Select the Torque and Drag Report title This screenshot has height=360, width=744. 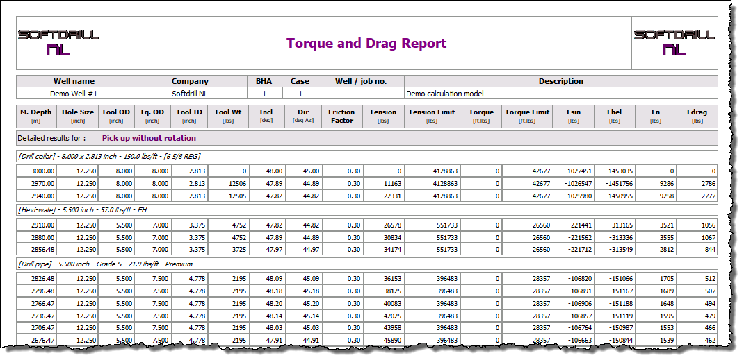[366, 43]
